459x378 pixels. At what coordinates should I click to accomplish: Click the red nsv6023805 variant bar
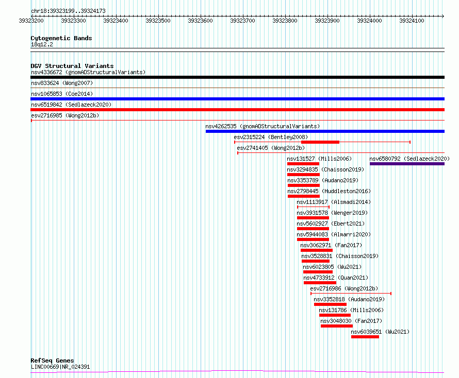click(x=318, y=272)
